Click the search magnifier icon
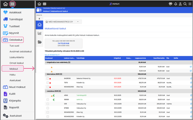Image resolution: width=193 pixels, height=120 pixels. [185, 4]
